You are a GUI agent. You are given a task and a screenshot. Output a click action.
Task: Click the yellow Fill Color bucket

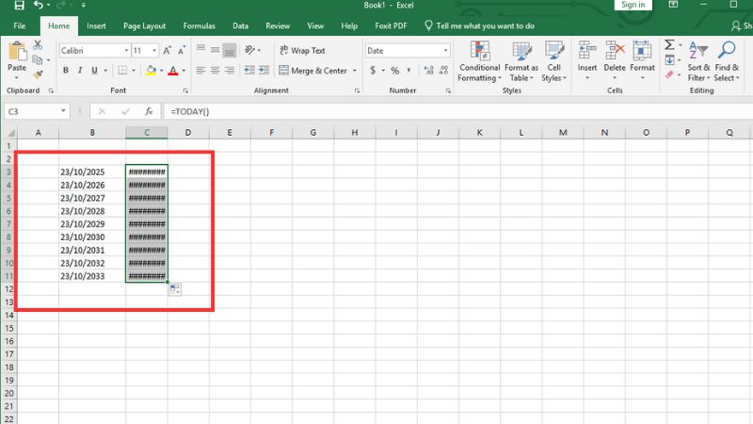(x=151, y=71)
